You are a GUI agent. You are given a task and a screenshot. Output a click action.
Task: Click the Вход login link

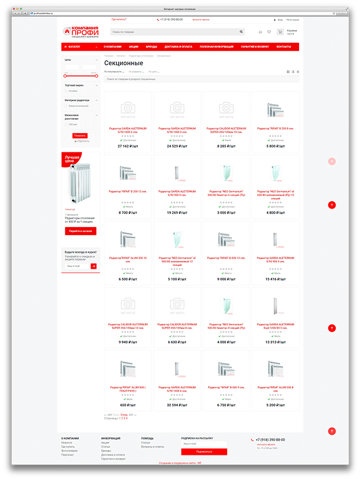tap(280, 20)
